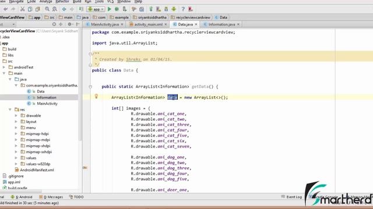The image size is (373, 209).
Task: Open AVD Manager icon
Action: (158, 9)
